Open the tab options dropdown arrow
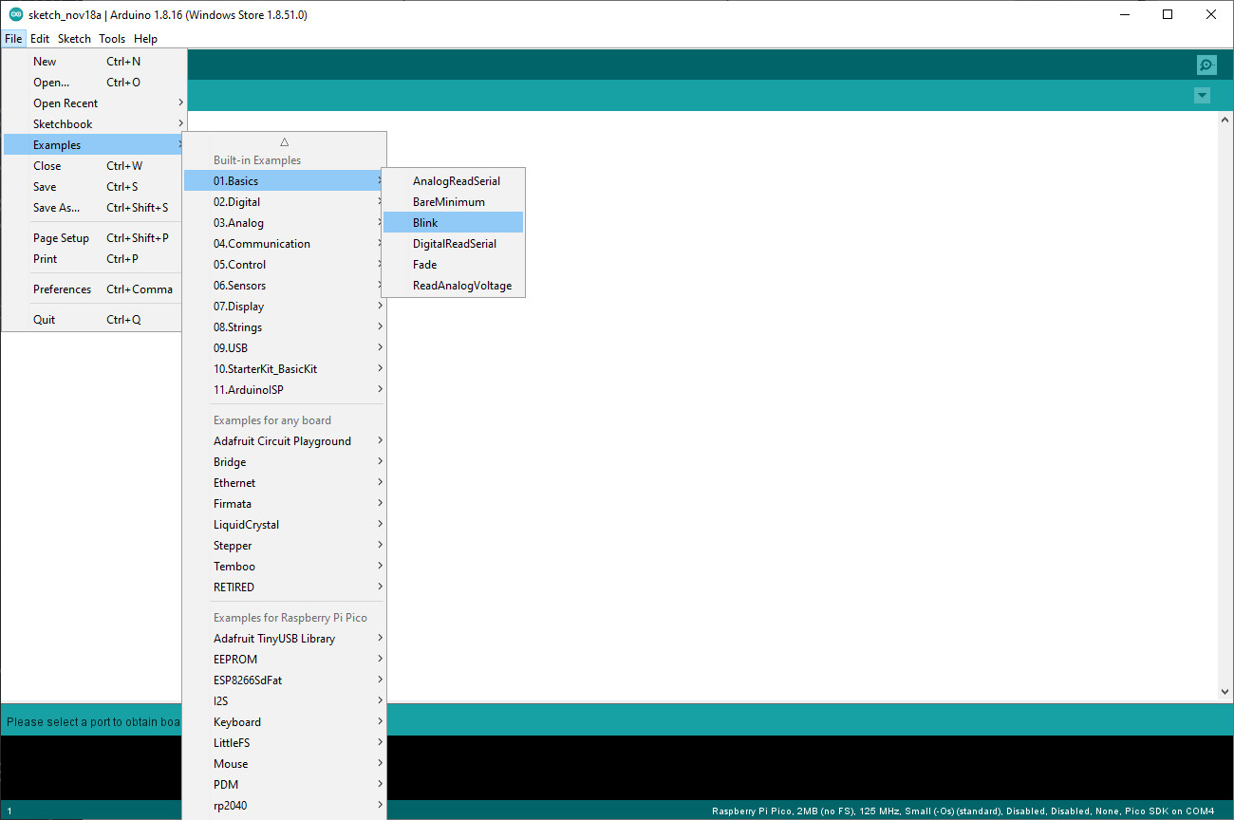1234x820 pixels. pos(1203,95)
